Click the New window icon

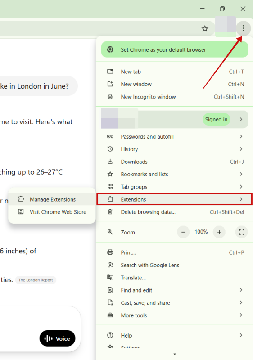click(x=110, y=84)
